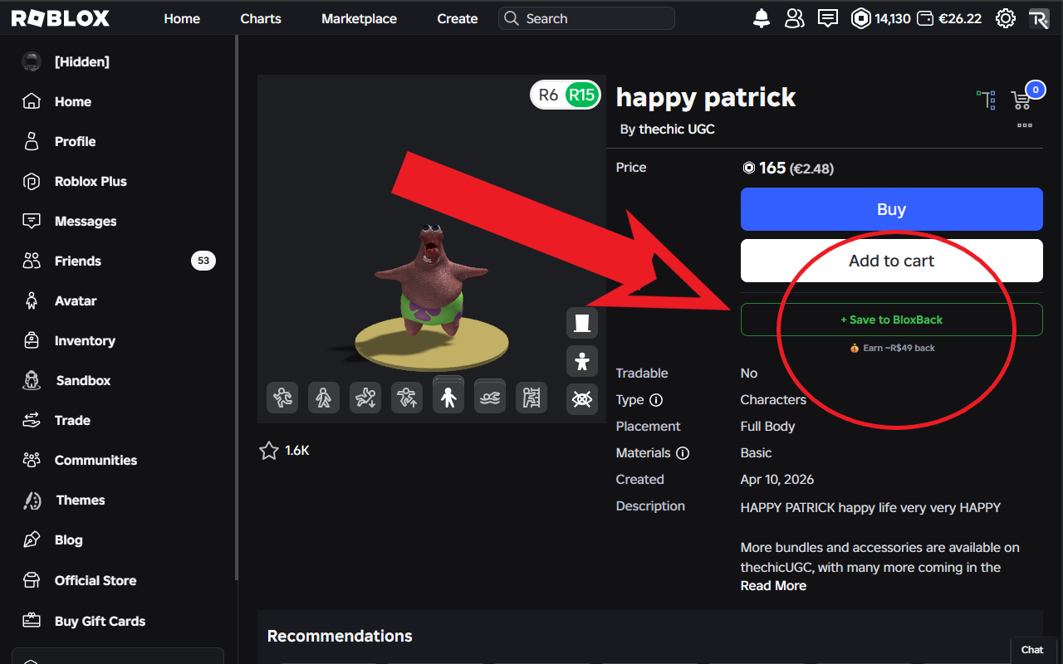Switch avatar rig to R15

pyautogui.click(x=581, y=95)
